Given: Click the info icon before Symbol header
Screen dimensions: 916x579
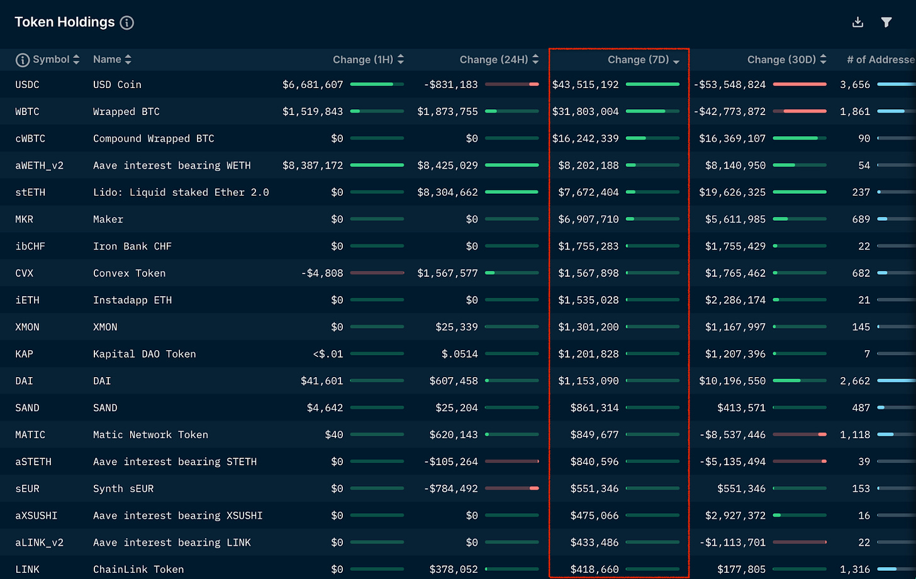Looking at the screenshot, I should 23,60.
